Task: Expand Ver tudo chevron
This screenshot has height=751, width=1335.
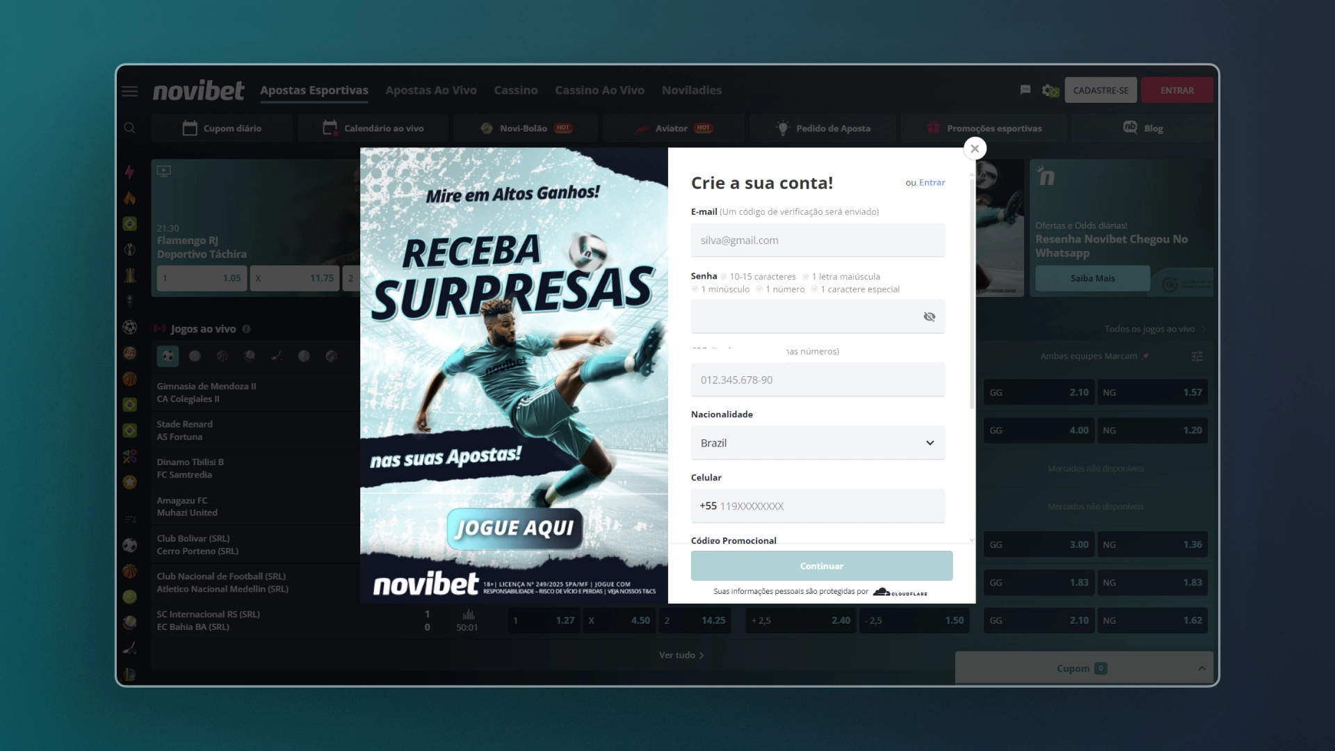Action: pyautogui.click(x=702, y=655)
